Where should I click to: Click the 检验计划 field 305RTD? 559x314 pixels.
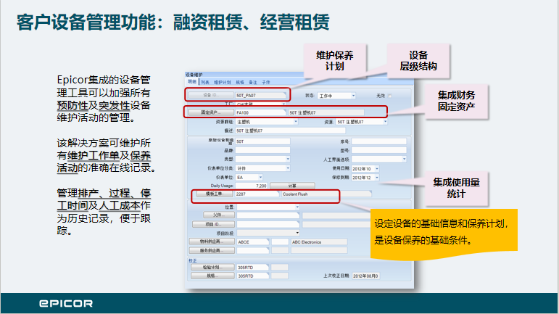coord(252,268)
